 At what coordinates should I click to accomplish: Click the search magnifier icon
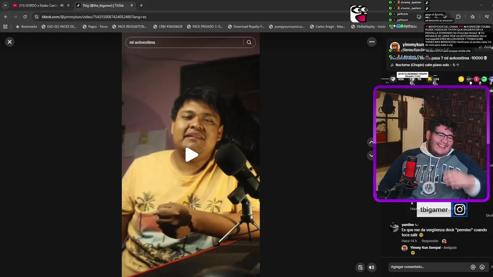coord(249,42)
